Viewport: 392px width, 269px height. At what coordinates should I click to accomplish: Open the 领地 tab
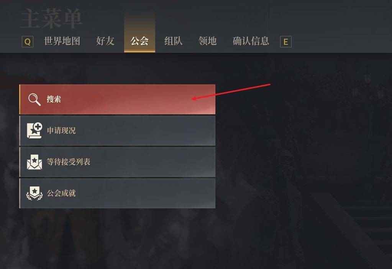tap(208, 41)
